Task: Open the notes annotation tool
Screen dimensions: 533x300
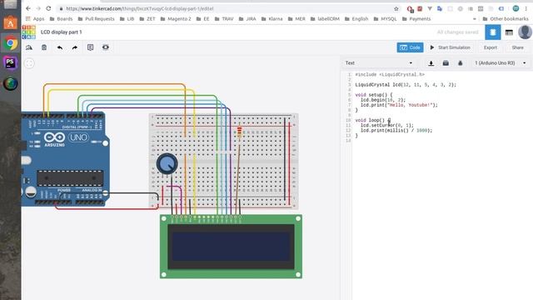Action: coord(91,47)
